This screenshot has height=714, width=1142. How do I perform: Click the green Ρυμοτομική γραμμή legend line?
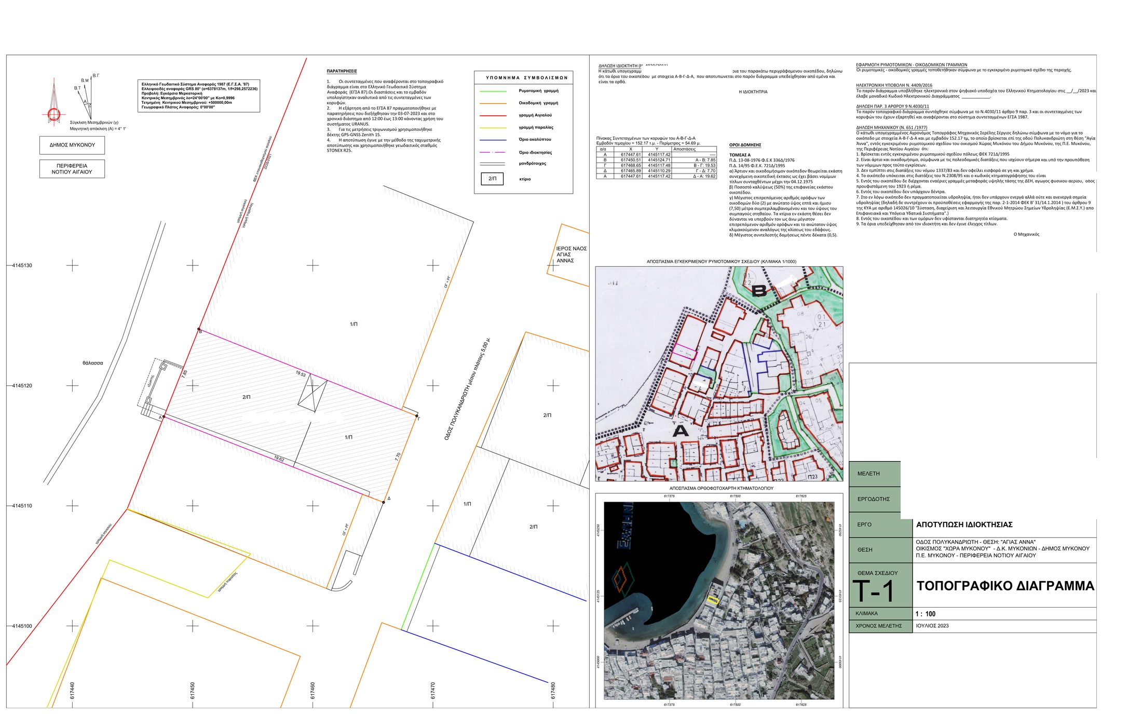pos(493,91)
